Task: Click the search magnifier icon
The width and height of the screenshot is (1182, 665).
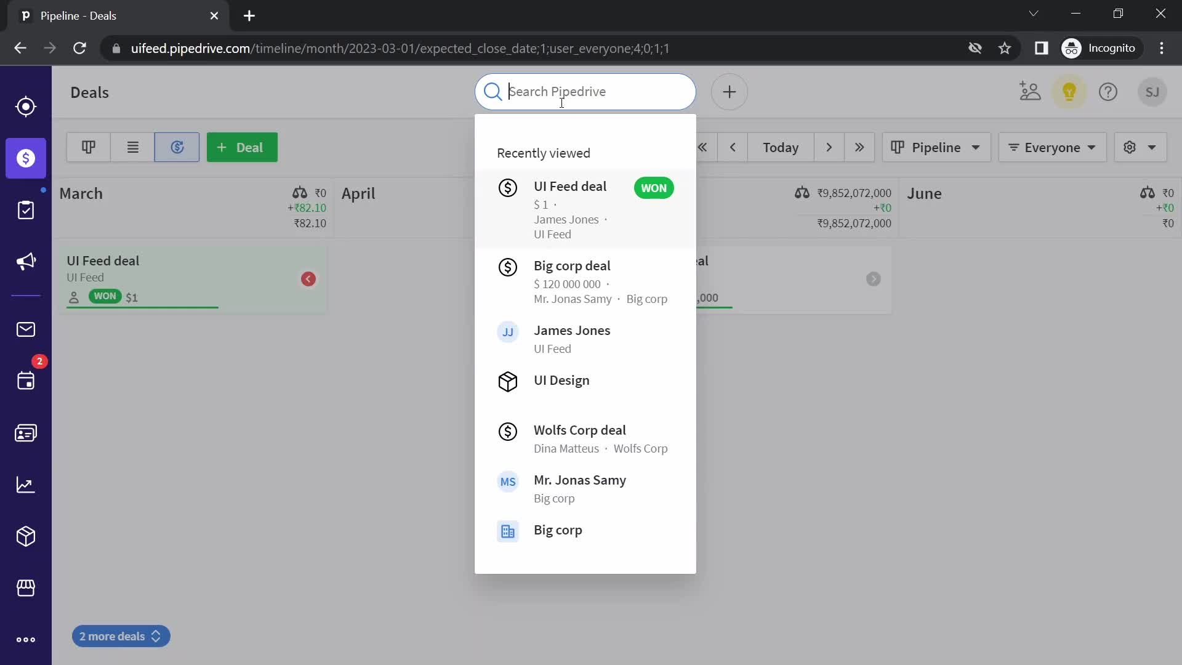Action: (492, 92)
